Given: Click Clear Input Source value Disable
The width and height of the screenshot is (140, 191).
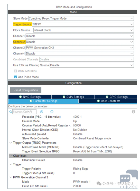Looking at the screenshot, I should tap(78, 160).
